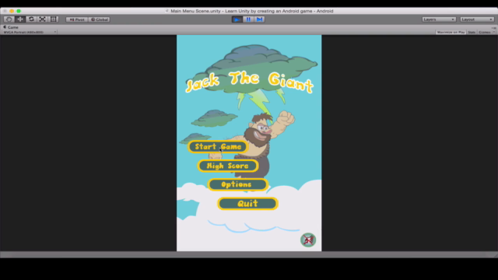Toggle Maximize on Play
The image size is (498, 280).
tap(451, 32)
